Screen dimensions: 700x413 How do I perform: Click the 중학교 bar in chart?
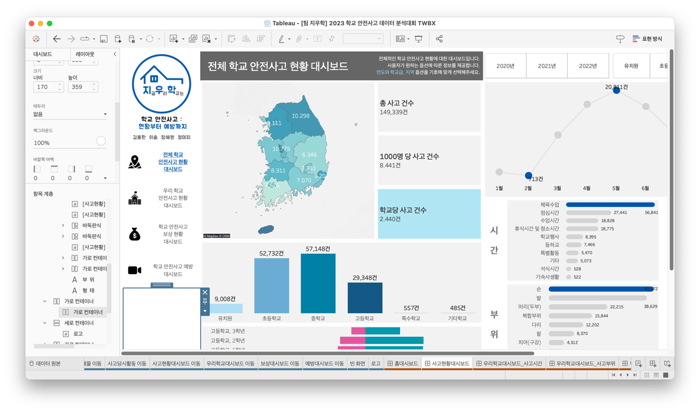point(318,283)
